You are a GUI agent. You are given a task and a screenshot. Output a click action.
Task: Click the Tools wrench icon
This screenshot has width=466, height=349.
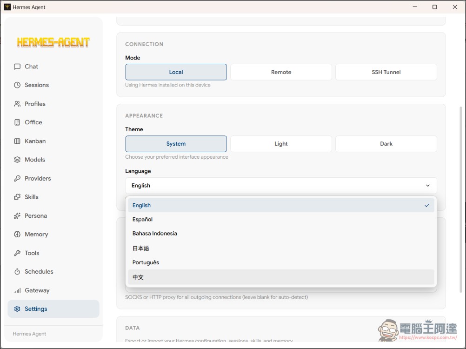pos(17,253)
